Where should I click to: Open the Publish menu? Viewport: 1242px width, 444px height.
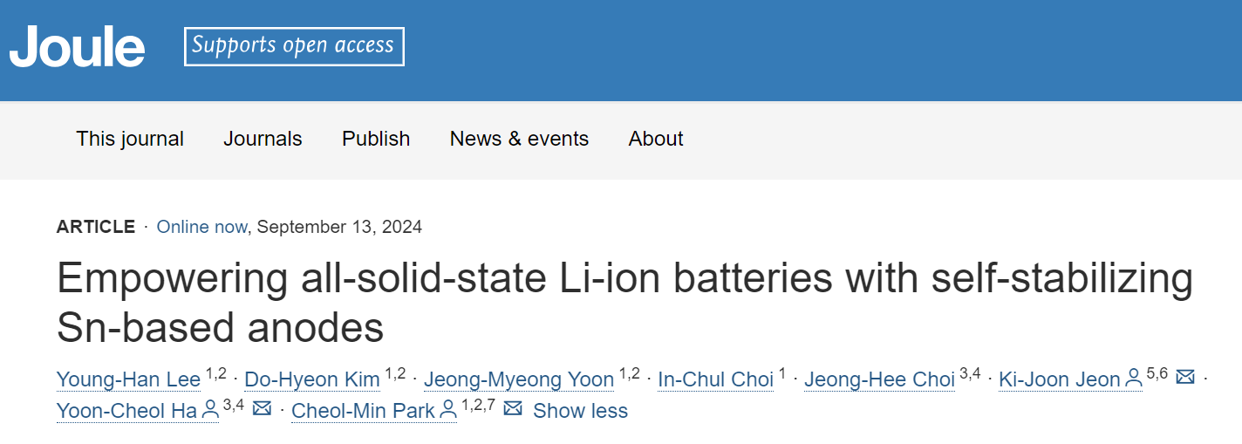pyautogui.click(x=376, y=139)
